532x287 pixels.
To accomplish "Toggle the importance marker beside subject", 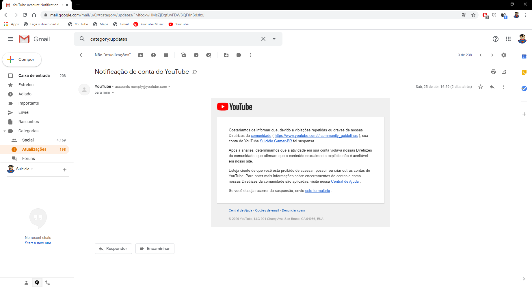I will [x=195, y=72].
